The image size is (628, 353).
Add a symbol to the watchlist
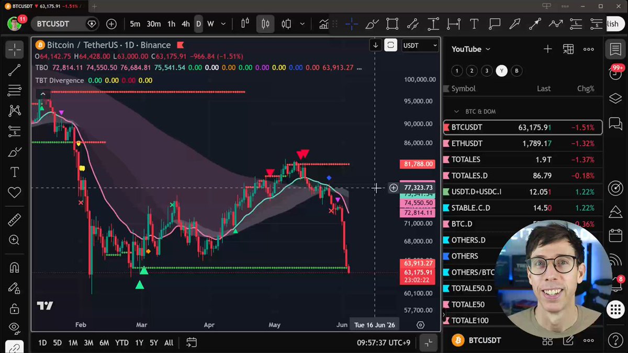pyautogui.click(x=547, y=49)
